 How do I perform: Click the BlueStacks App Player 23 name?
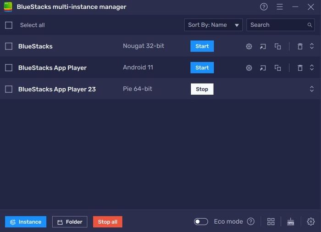(x=57, y=90)
